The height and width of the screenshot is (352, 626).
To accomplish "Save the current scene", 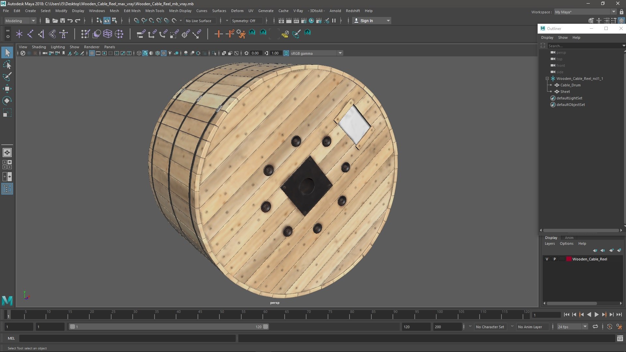I will click(x=62, y=21).
